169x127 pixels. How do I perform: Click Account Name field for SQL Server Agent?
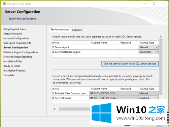point(104,47)
